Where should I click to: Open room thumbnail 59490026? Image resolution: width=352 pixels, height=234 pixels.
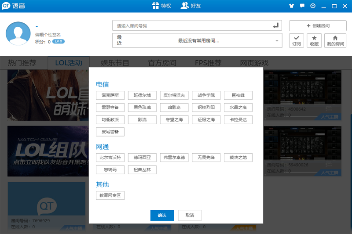coord(302,151)
